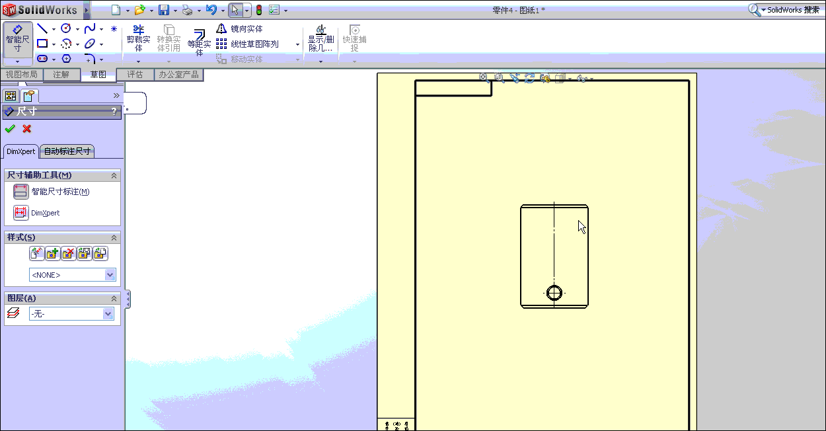Select the Polygon sketch tool

[66, 59]
